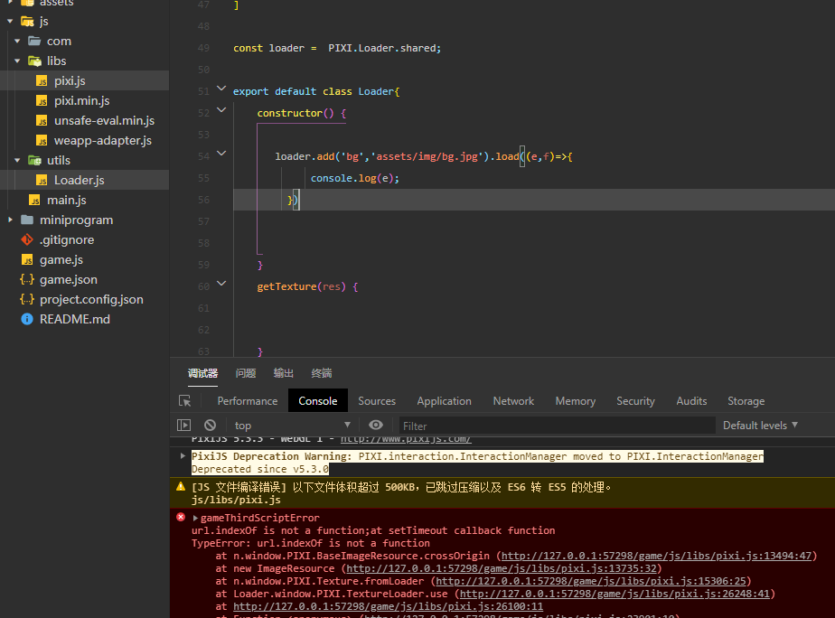Click the .gitignore git icon
Viewport: 835px width, 618px height.
27,240
